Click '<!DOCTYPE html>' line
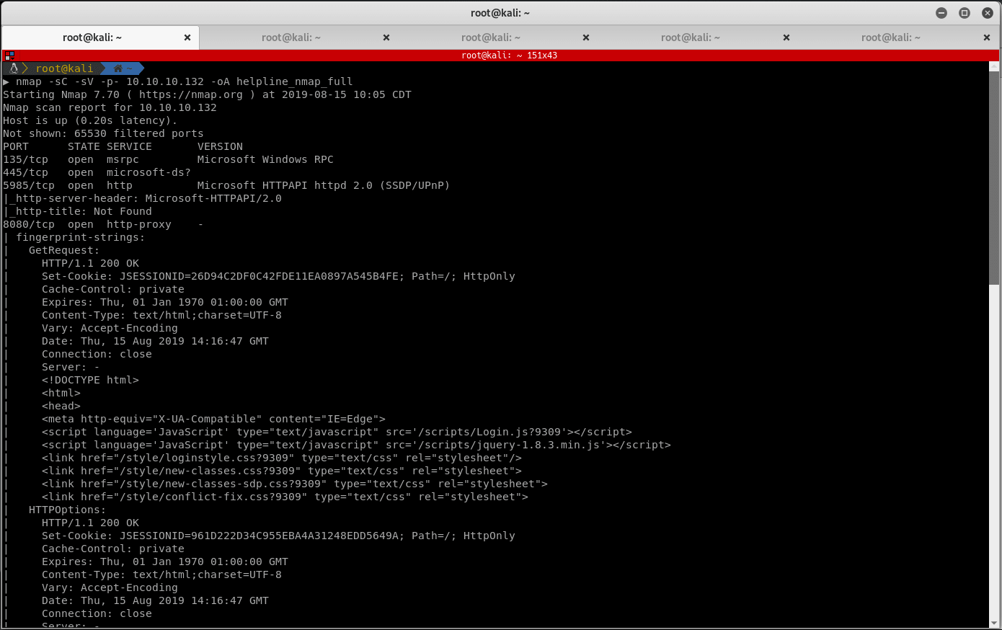This screenshot has width=1002, height=630. pos(90,380)
